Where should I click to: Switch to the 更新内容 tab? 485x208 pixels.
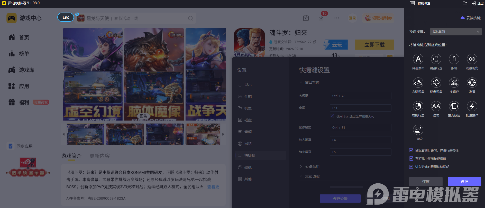click(x=100, y=156)
